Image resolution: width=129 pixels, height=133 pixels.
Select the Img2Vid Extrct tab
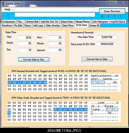[x=118, y=22]
